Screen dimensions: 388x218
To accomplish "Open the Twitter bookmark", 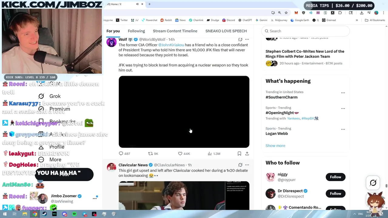I will tap(122, 20).
